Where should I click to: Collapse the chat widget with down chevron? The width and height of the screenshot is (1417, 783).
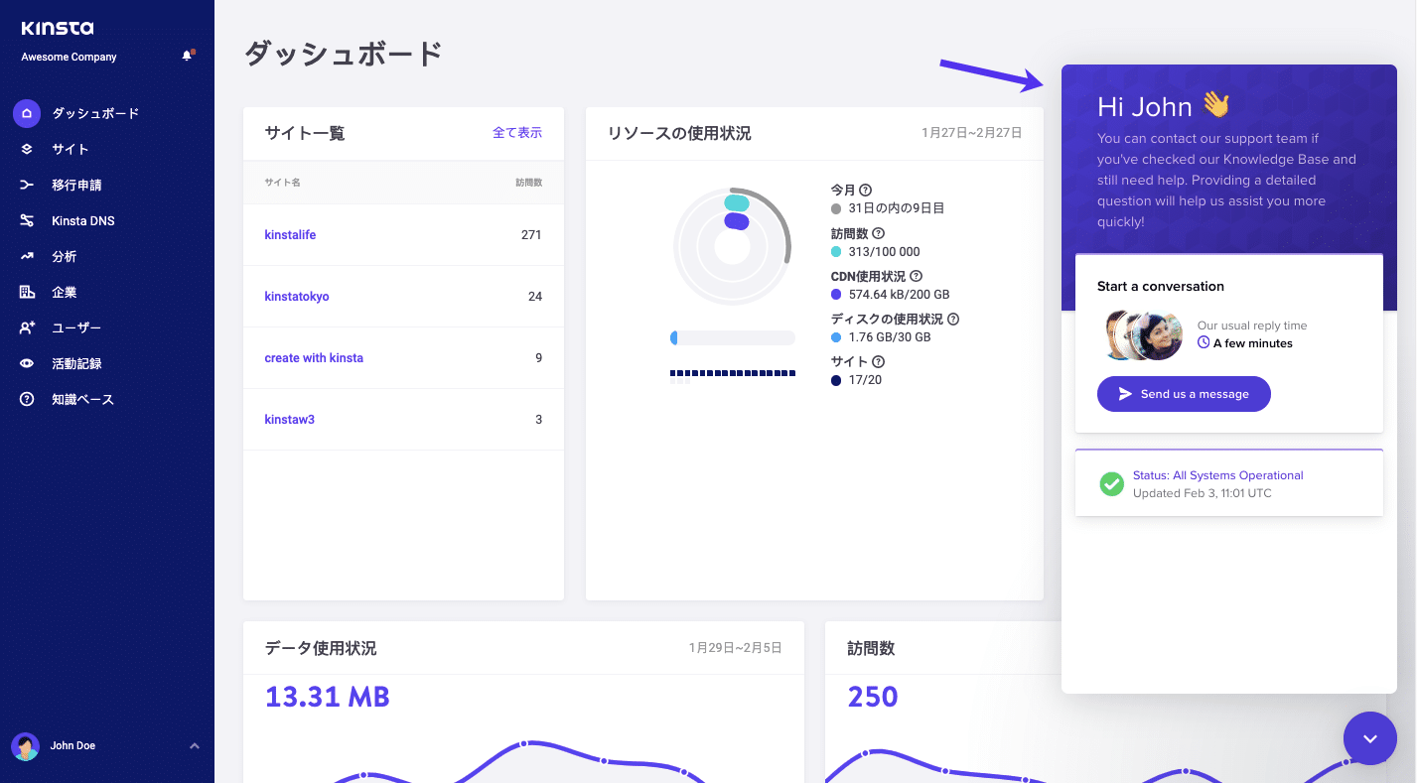[1370, 738]
